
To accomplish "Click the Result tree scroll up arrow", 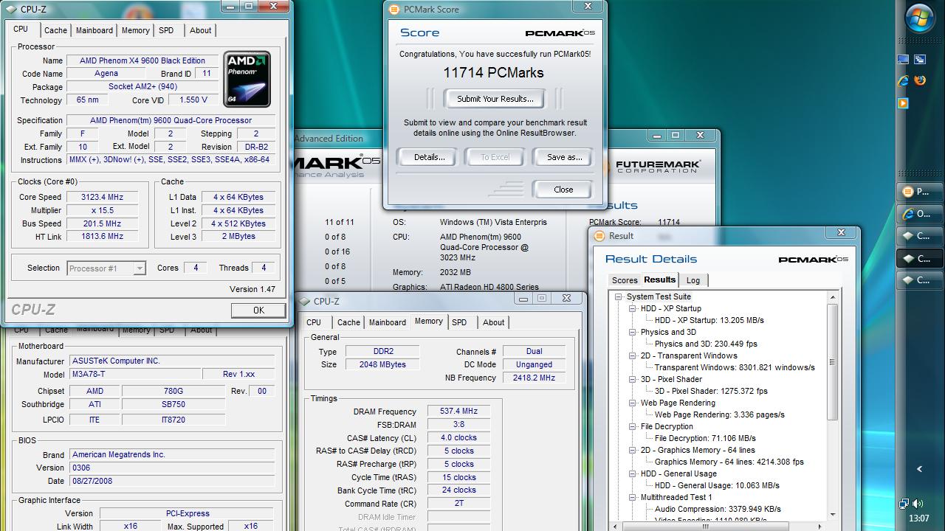I will [x=832, y=297].
